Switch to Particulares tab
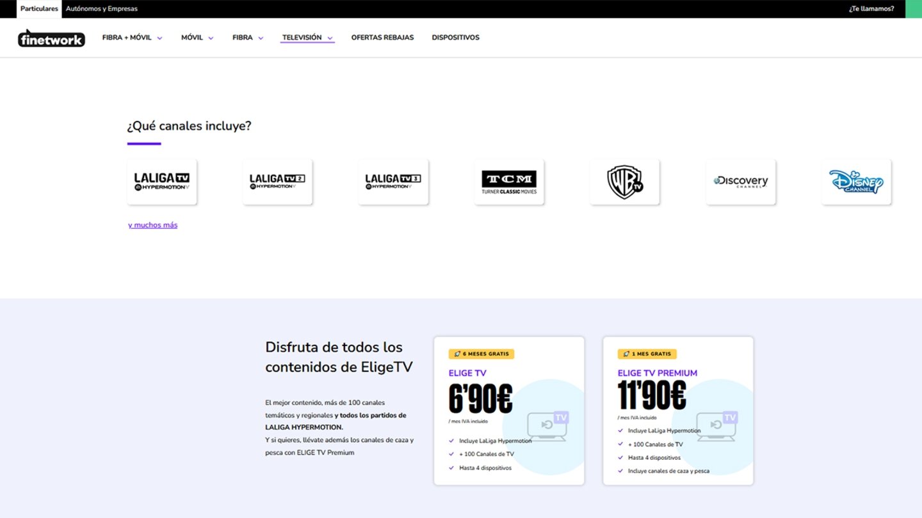The width and height of the screenshot is (922, 518). point(39,9)
